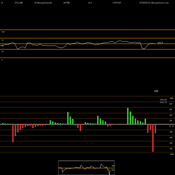
Task: Click the MR axis label 60
Action: click(x=171, y=110)
